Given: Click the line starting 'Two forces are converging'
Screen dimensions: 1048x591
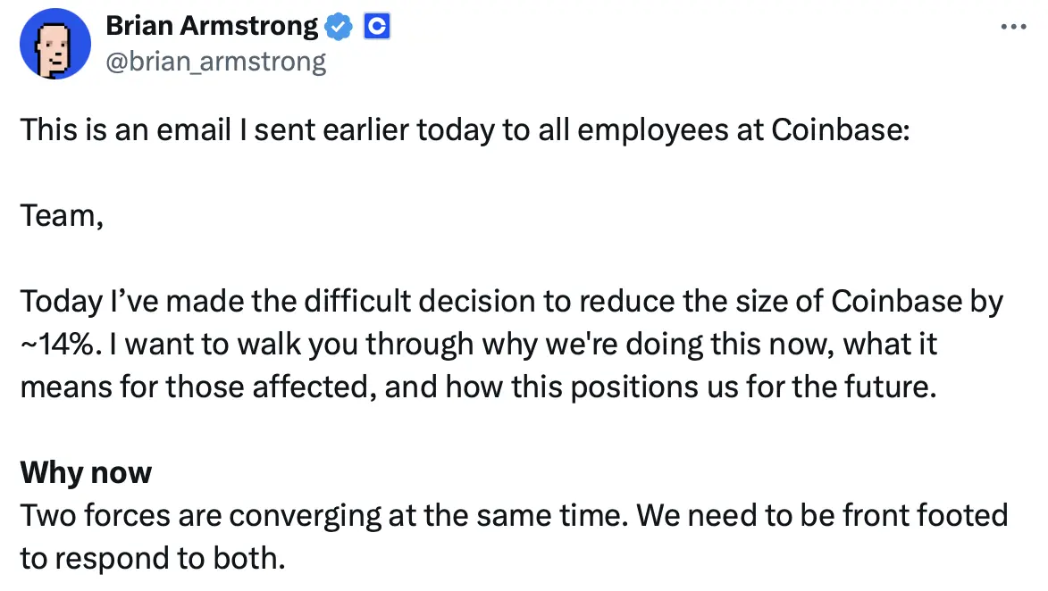Looking at the screenshot, I should [514, 516].
